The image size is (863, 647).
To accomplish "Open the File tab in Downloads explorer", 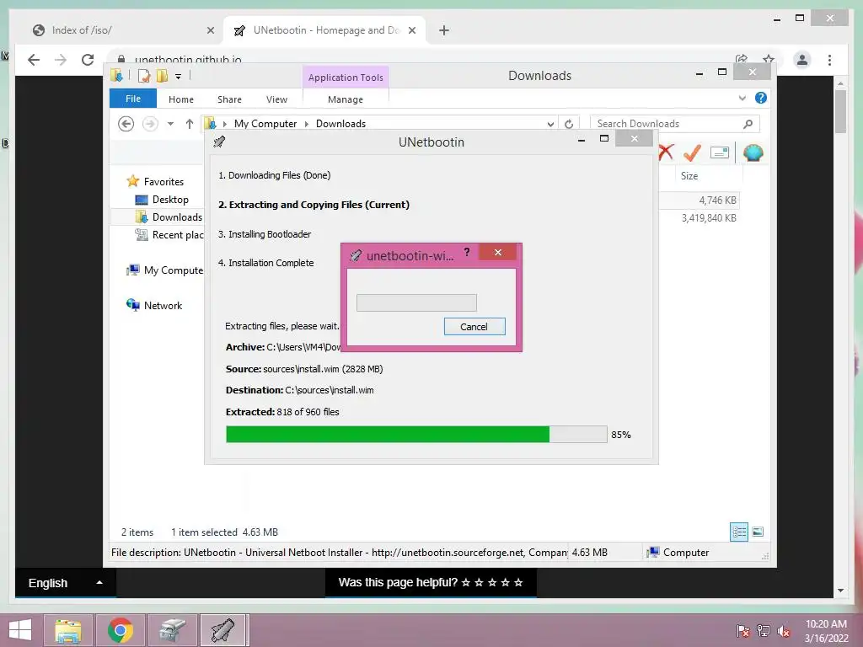I will pos(133,99).
